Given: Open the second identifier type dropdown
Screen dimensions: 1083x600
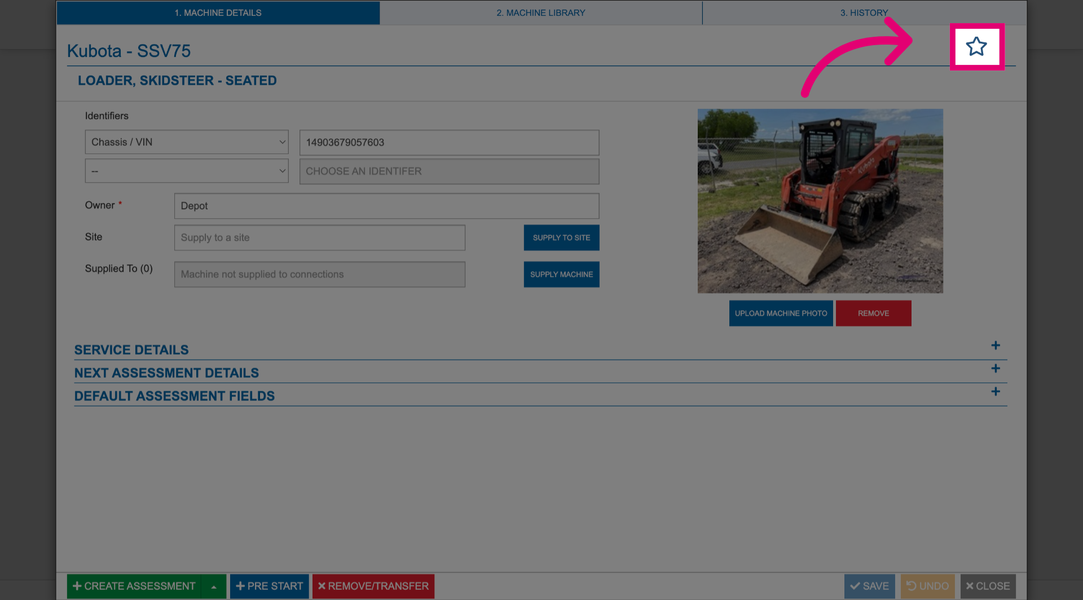Looking at the screenshot, I should (187, 171).
